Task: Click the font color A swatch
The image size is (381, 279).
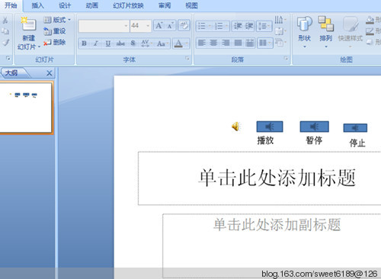Action: pos(178,43)
